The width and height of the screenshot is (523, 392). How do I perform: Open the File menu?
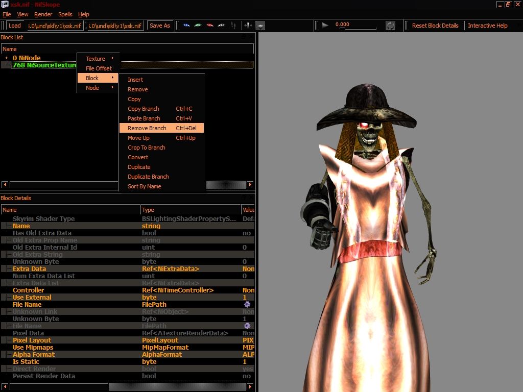(x=7, y=14)
